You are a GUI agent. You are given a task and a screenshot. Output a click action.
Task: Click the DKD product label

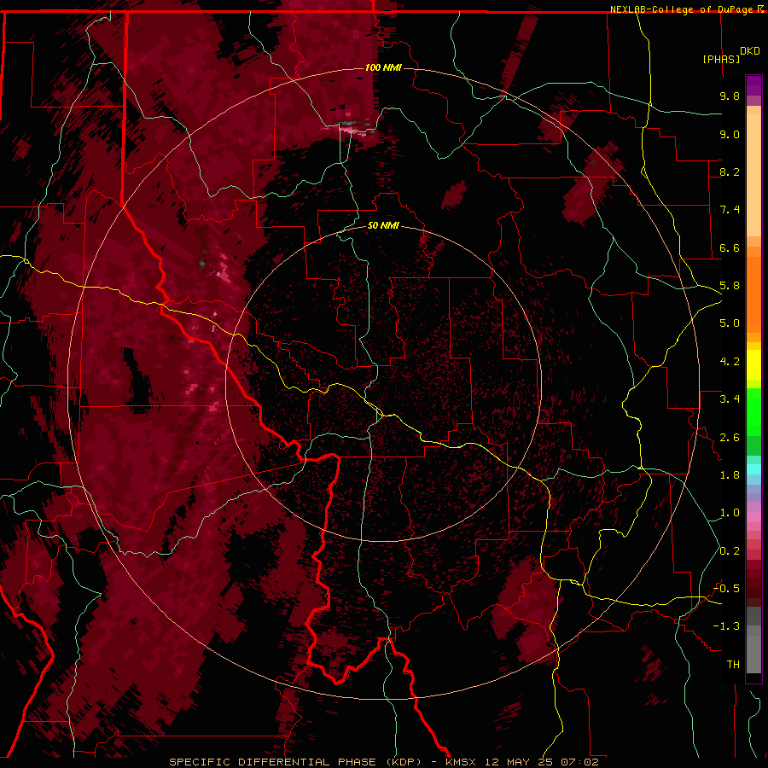pos(750,51)
